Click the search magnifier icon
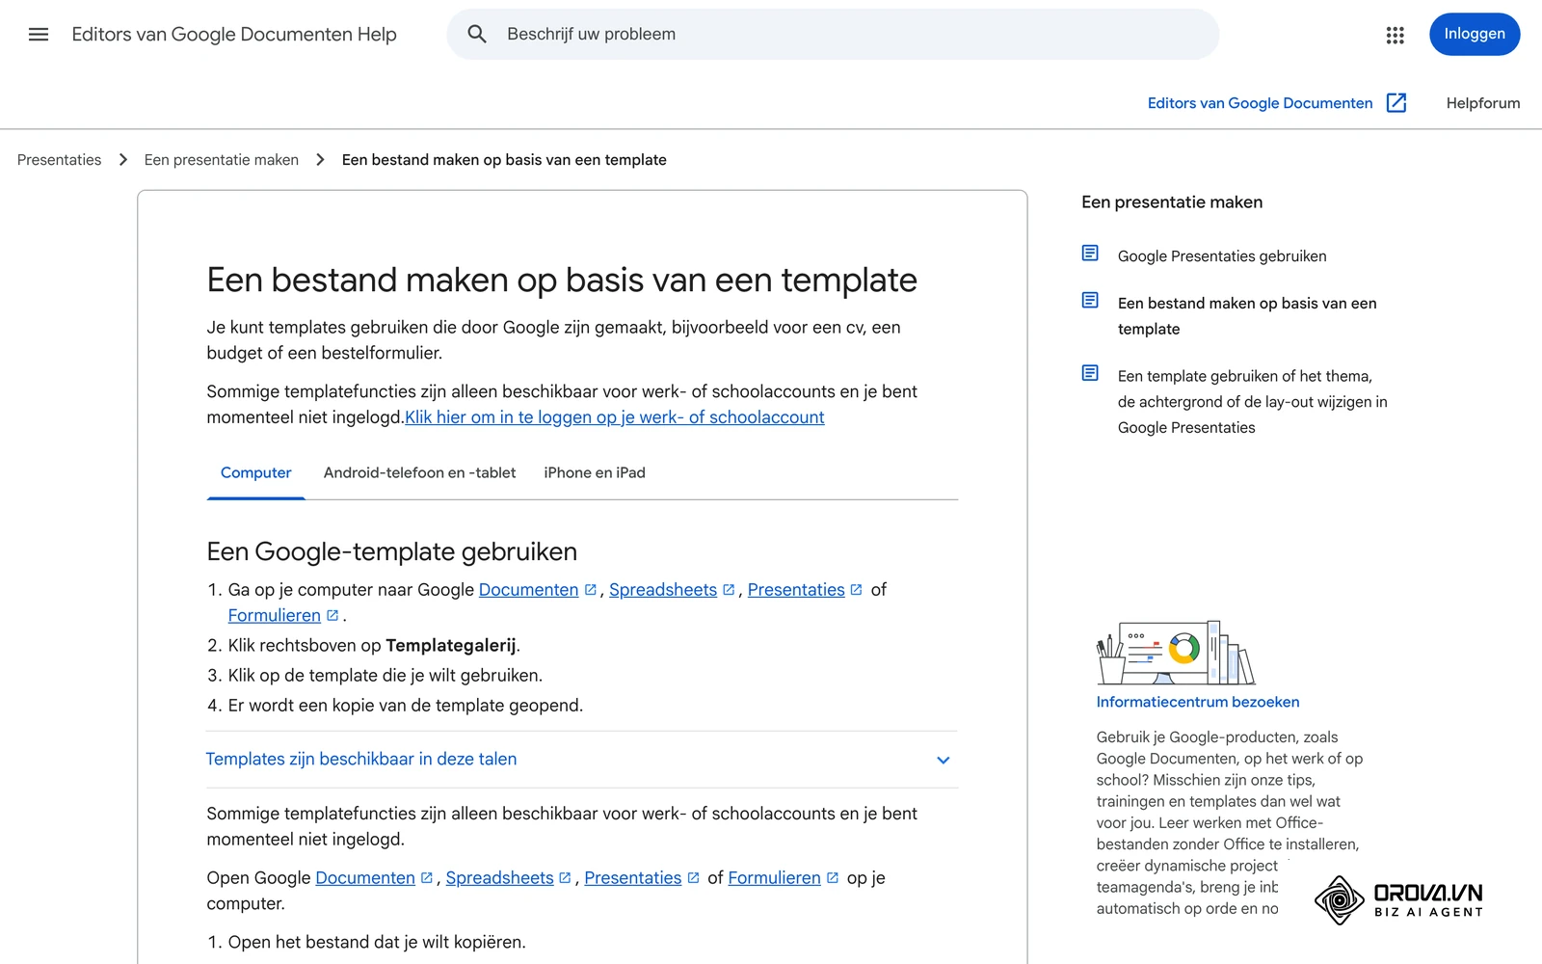1542x964 pixels. 477,35
